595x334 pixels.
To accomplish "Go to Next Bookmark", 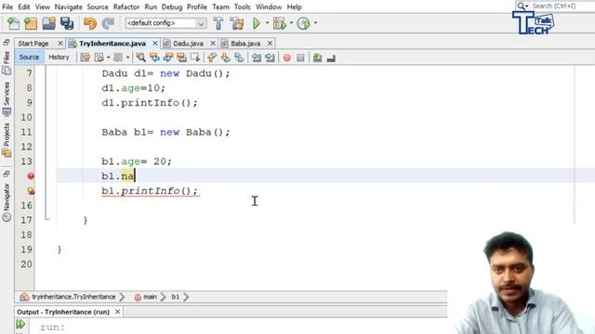I will [225, 58].
